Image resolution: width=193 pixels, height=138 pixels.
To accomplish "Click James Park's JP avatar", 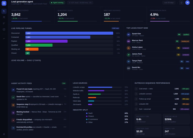I will pyautogui.click(x=128, y=55).
